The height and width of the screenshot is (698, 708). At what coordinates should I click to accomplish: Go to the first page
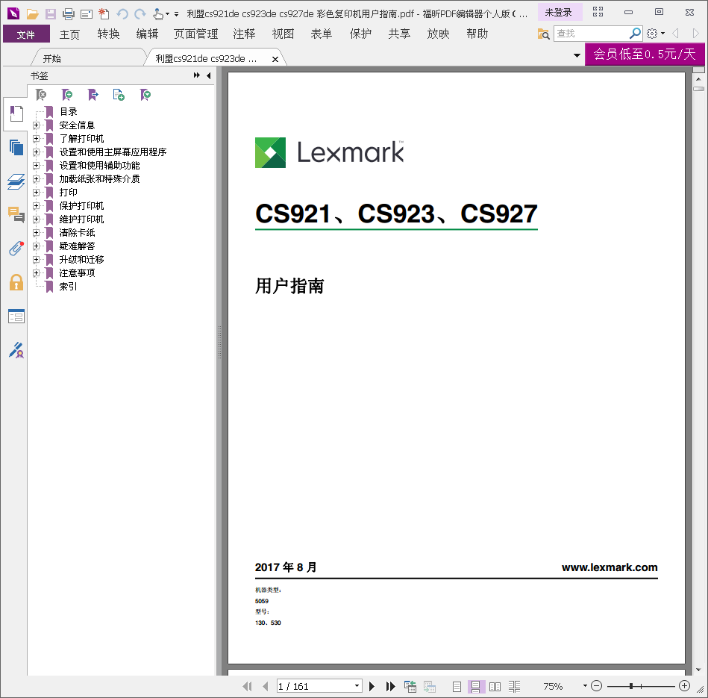(247, 687)
